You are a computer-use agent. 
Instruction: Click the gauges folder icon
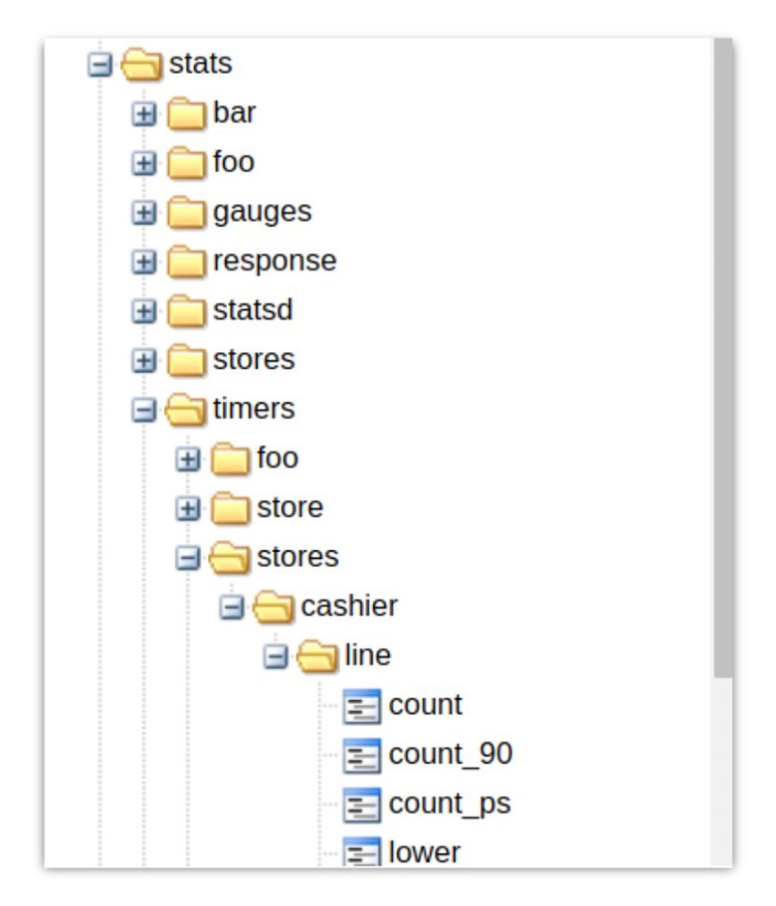click(186, 213)
